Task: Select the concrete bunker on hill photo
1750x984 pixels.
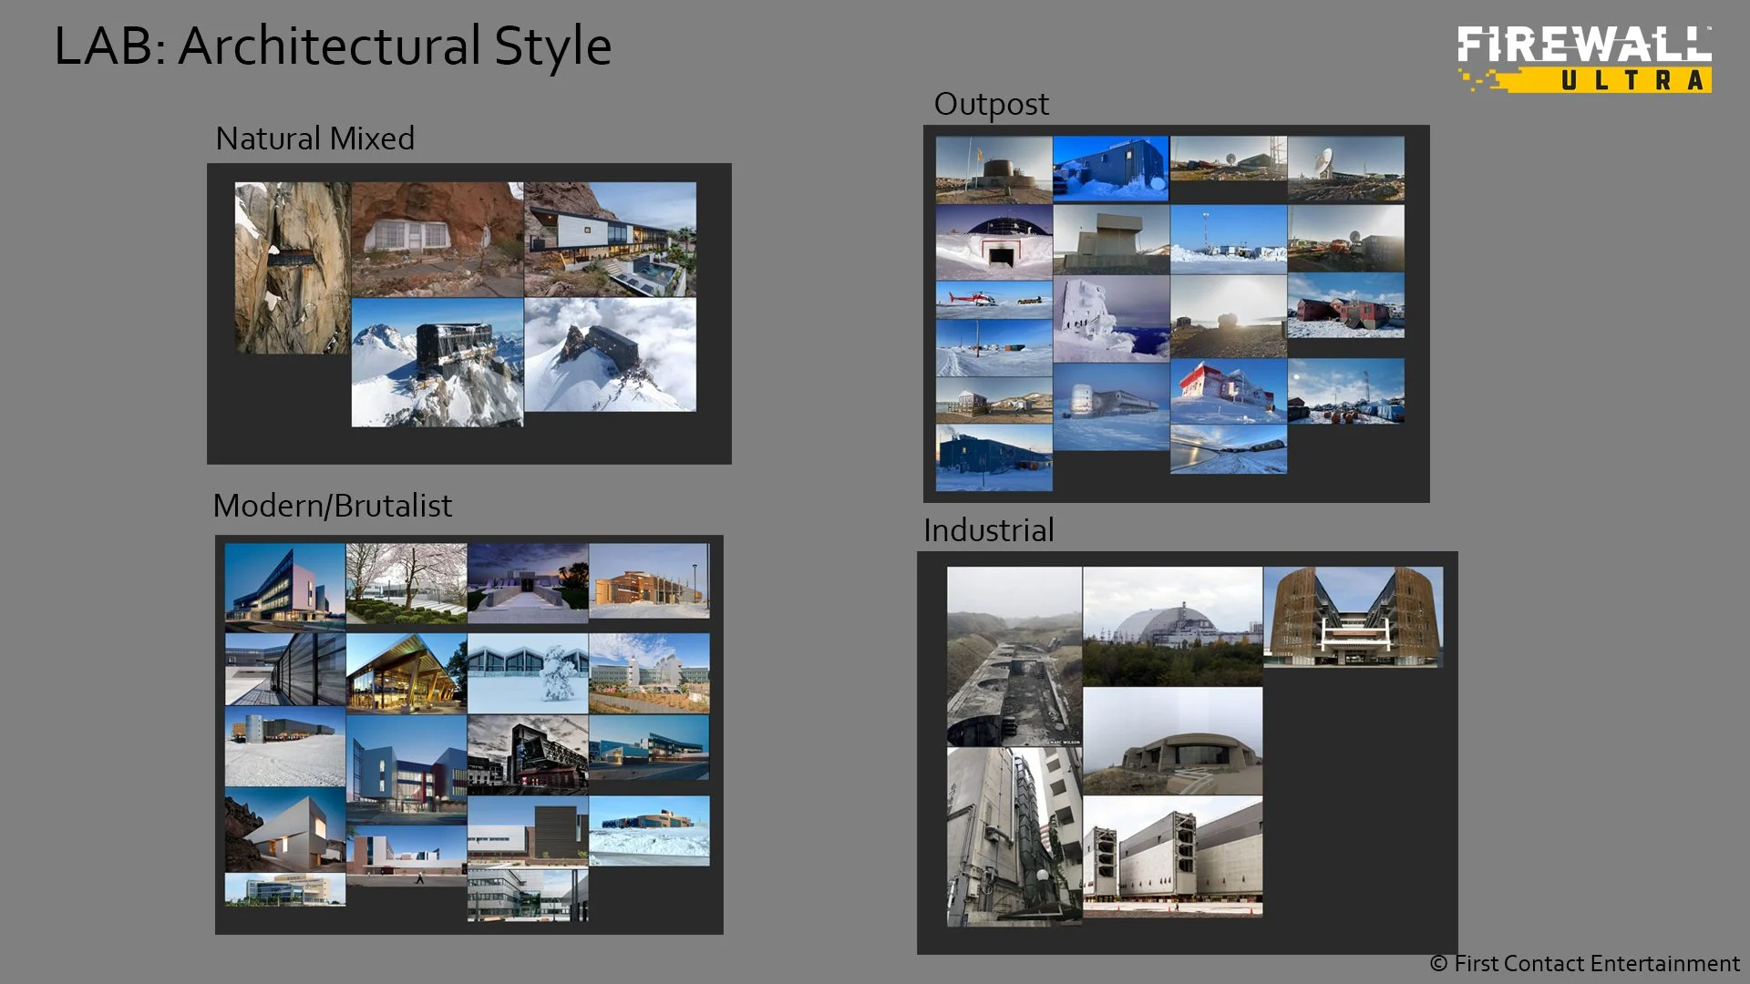Action: pos(1172,740)
